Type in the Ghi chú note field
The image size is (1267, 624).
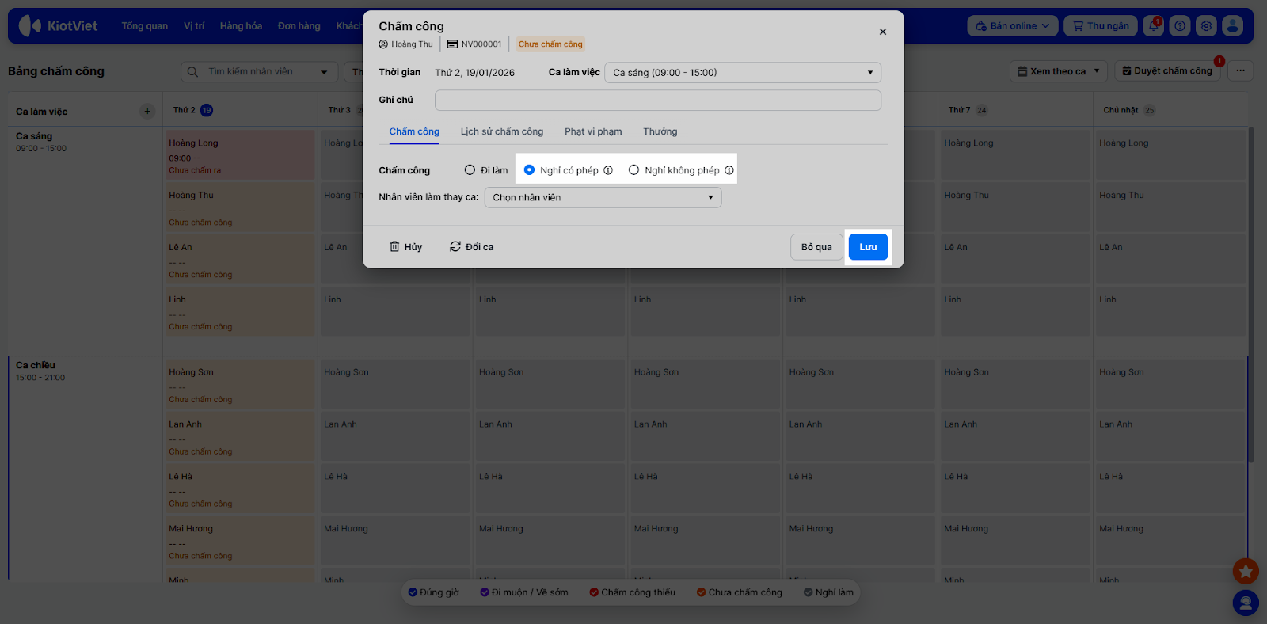(657, 100)
